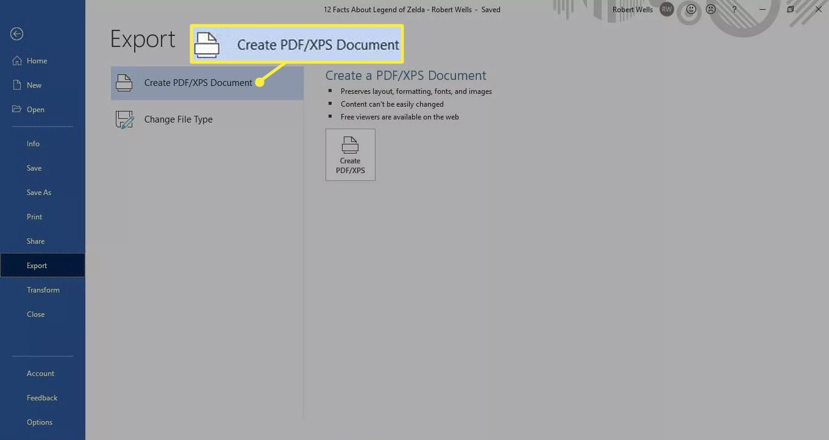829x440 pixels.
Task: Minimize the Word window
Action: [763, 10]
